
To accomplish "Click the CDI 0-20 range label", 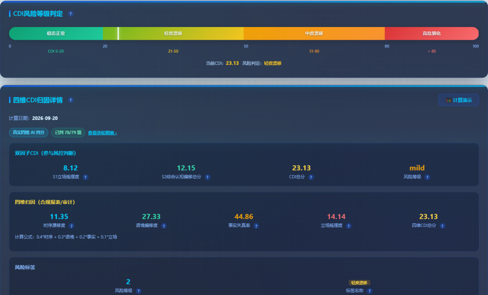I will coord(56,51).
